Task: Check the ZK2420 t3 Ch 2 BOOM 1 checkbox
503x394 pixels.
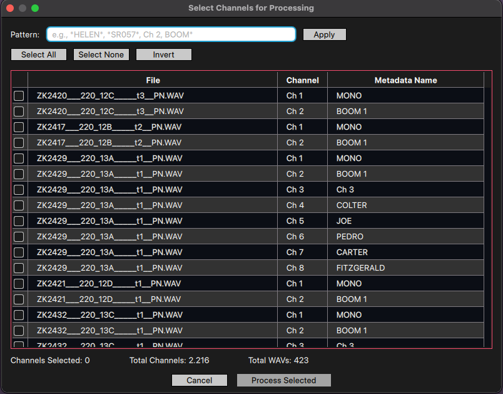Action: point(19,111)
